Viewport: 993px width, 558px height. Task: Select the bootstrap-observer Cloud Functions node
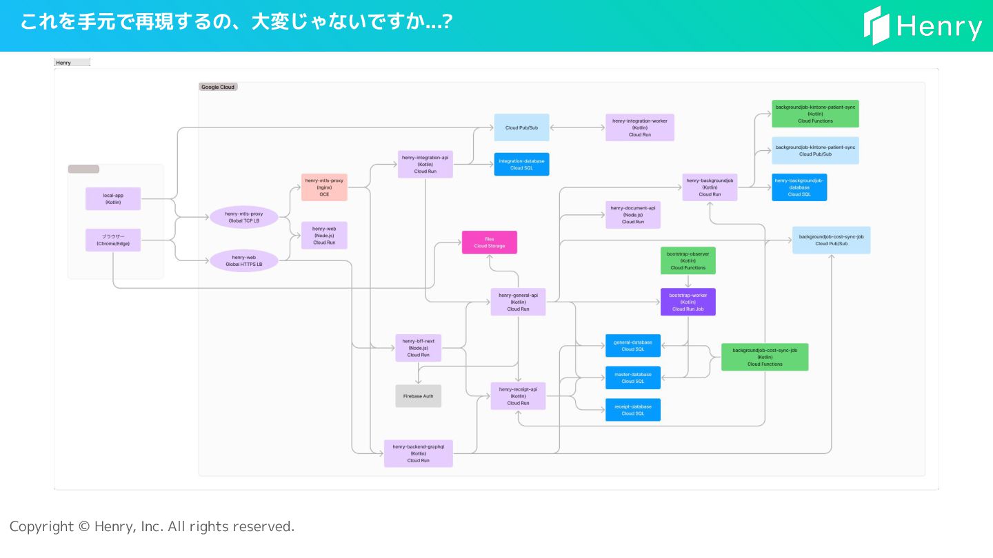[688, 260]
